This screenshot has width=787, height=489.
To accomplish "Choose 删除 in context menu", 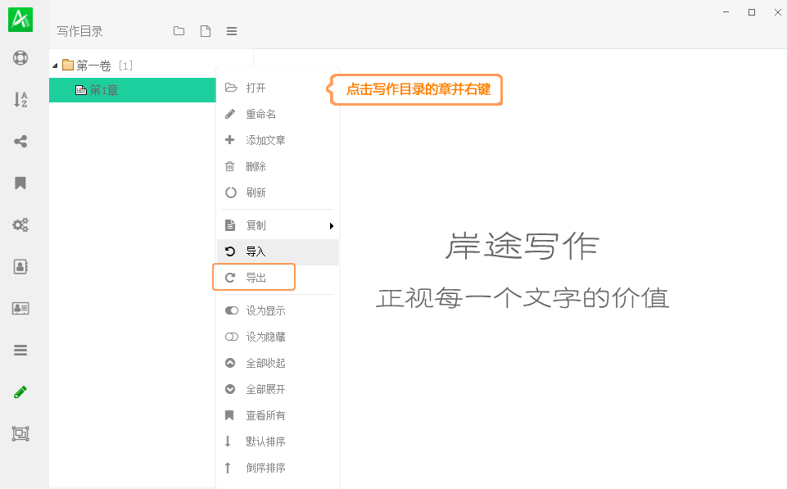I will (278, 166).
